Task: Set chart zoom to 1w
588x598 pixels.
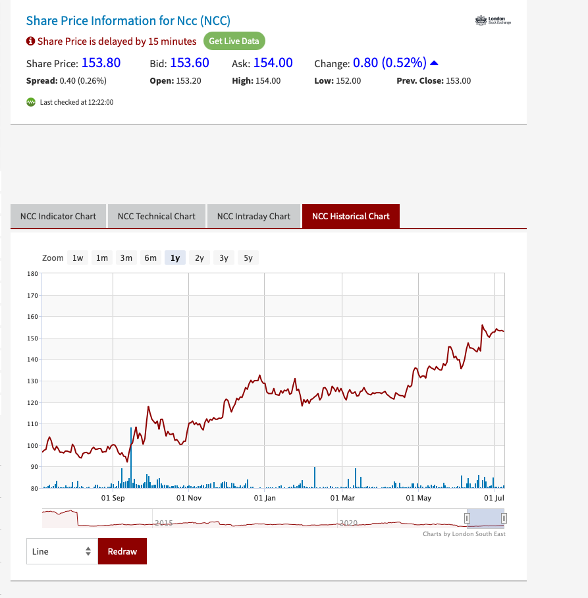Action: coord(78,258)
